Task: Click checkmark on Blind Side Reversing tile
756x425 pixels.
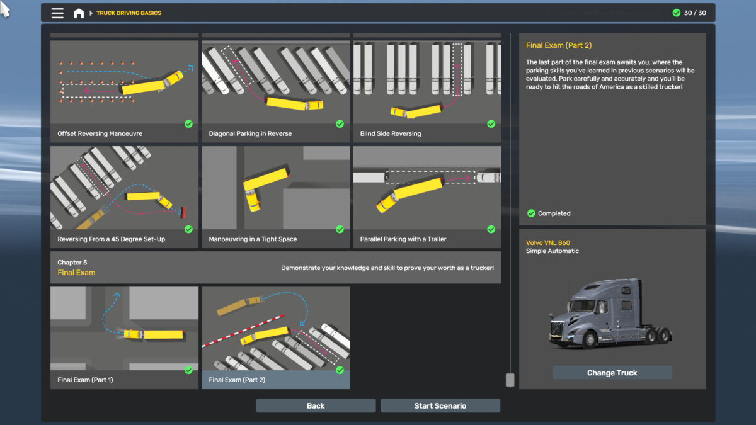Action: click(491, 124)
